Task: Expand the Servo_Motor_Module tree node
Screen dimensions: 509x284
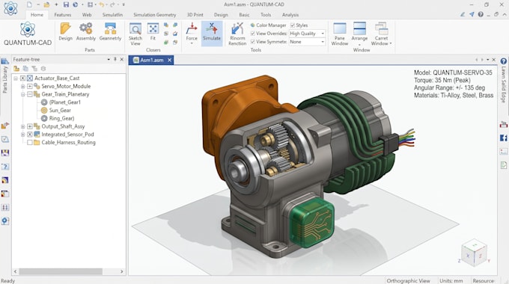Action: [x=29, y=86]
